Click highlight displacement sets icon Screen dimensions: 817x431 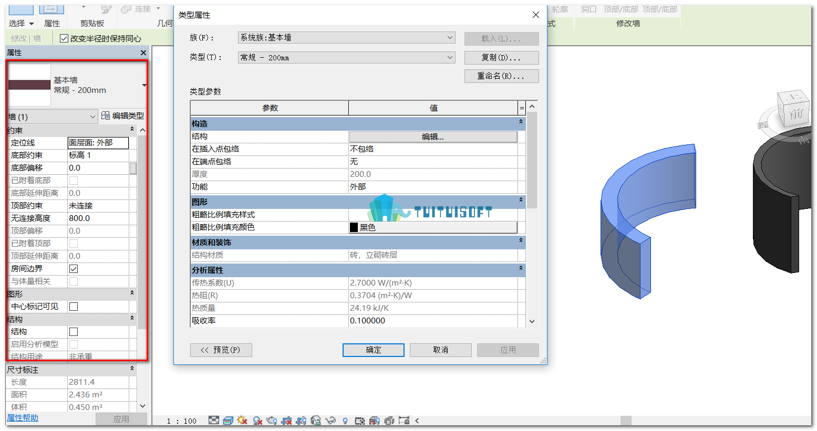pos(389,421)
